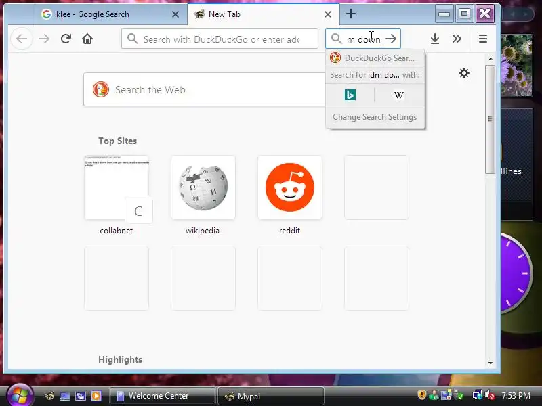The image size is (542, 406).
Task: Open the home page icon
Action: coord(87,39)
